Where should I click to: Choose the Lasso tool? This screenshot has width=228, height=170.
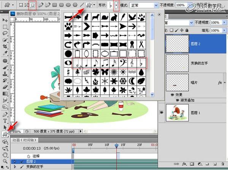point(5,33)
